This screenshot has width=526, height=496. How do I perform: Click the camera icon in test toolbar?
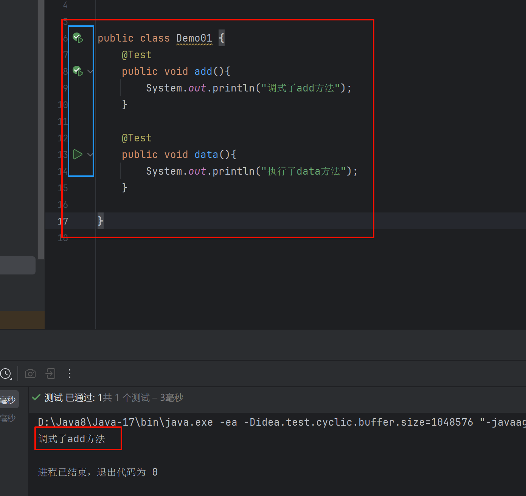(x=30, y=374)
